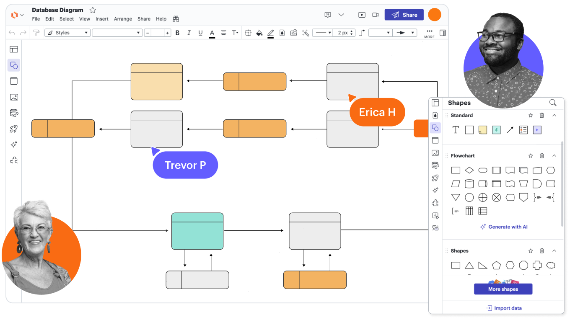Star the Database Diagram document
This screenshot has width=570, height=320.
93,10
